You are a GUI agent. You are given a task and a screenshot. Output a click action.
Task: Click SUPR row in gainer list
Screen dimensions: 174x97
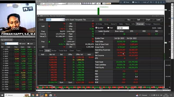(18, 49)
